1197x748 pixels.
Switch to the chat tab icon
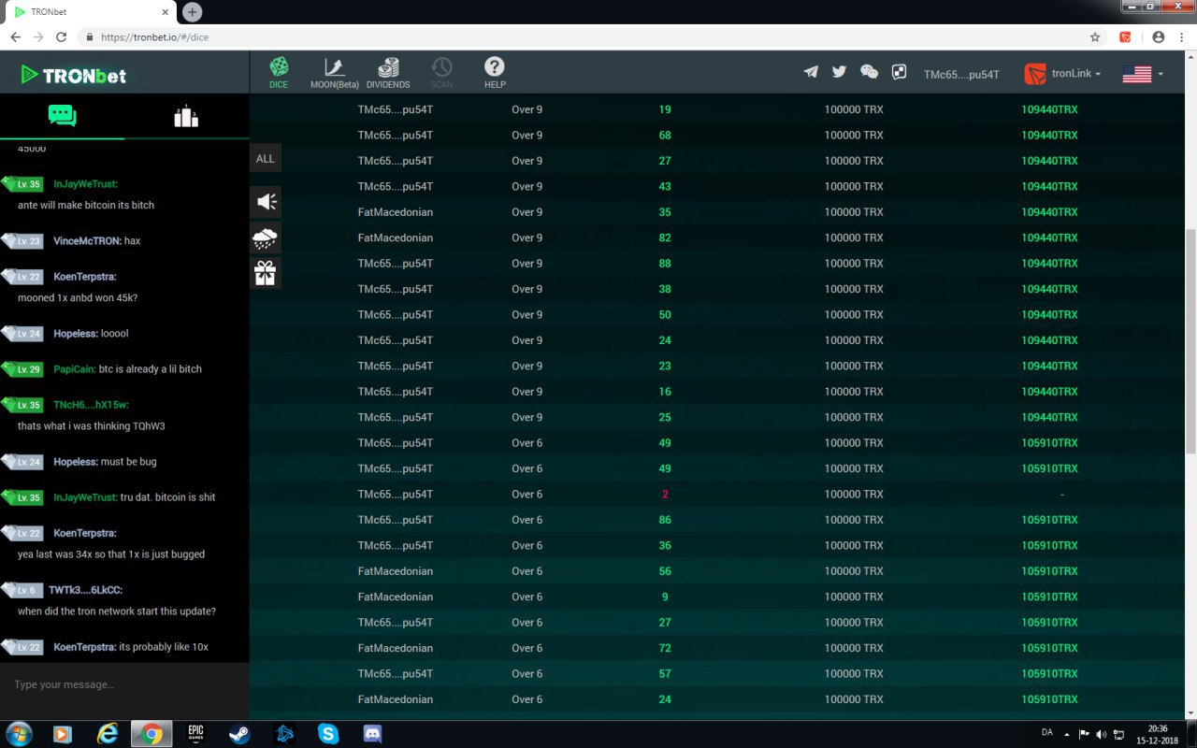(x=62, y=116)
